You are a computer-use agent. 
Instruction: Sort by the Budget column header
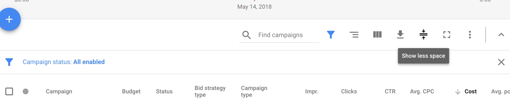coord(131,92)
